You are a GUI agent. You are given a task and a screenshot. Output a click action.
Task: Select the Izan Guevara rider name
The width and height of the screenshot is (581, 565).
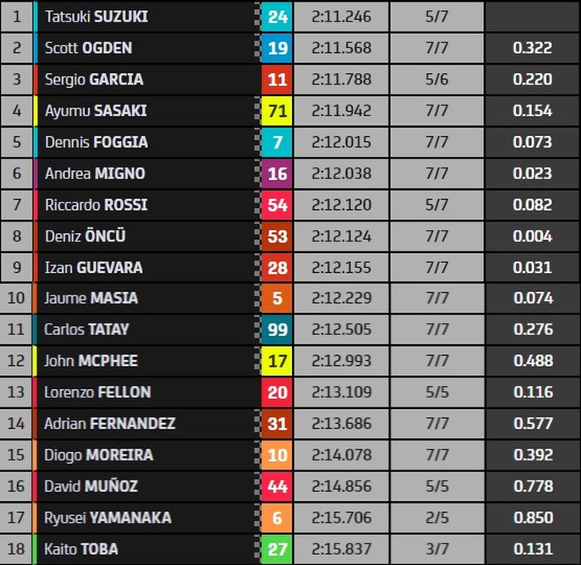[94, 267]
